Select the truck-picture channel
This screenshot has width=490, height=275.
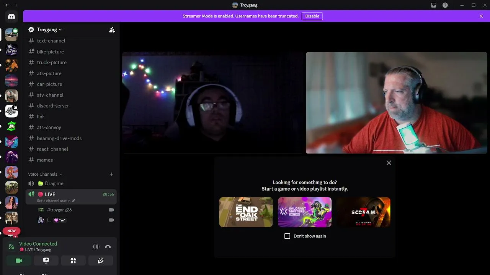(71, 62)
